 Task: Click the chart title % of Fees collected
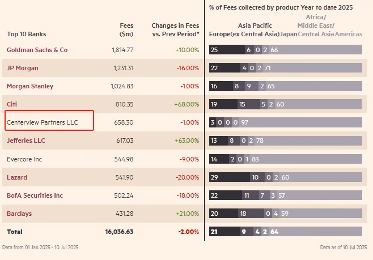click(281, 7)
